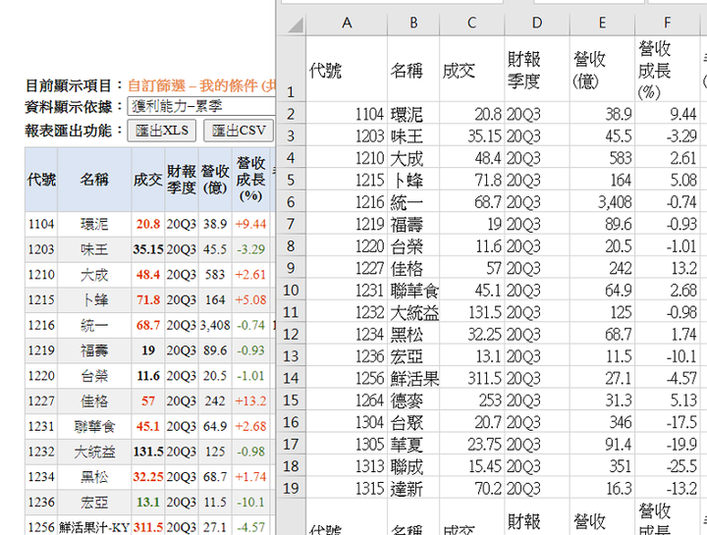Click stock name 福壽 in web table

coord(94,350)
